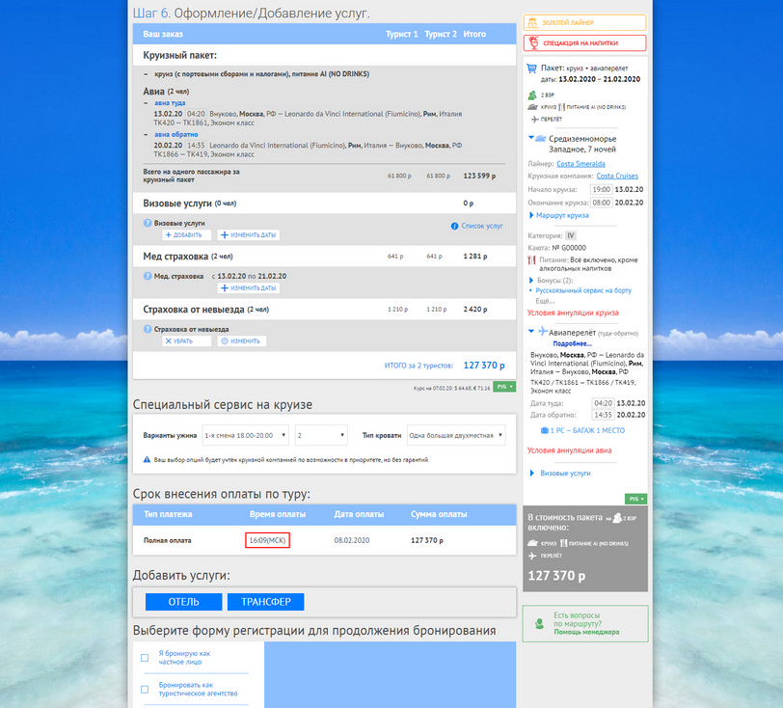The image size is (783, 708).
Task: Click the ОТЕЛЬ button
Action: (183, 602)
